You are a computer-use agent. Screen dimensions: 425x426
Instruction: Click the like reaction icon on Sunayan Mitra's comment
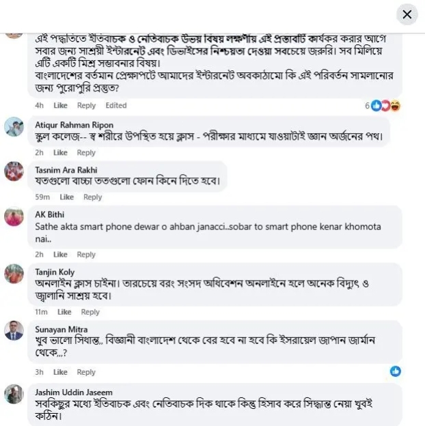pyautogui.click(x=396, y=371)
